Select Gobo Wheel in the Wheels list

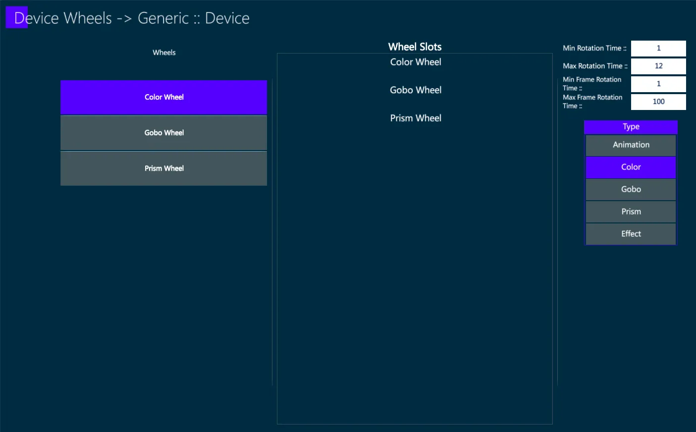(163, 133)
